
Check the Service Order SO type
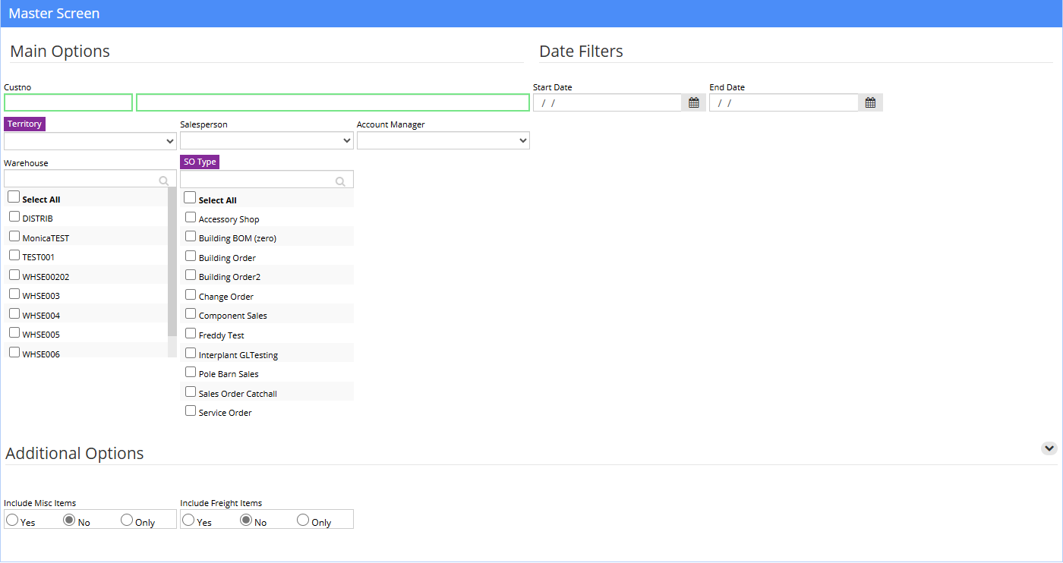191,410
